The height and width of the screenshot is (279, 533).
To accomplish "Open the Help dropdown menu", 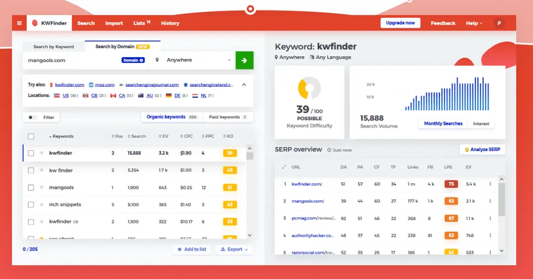I will pos(474,23).
